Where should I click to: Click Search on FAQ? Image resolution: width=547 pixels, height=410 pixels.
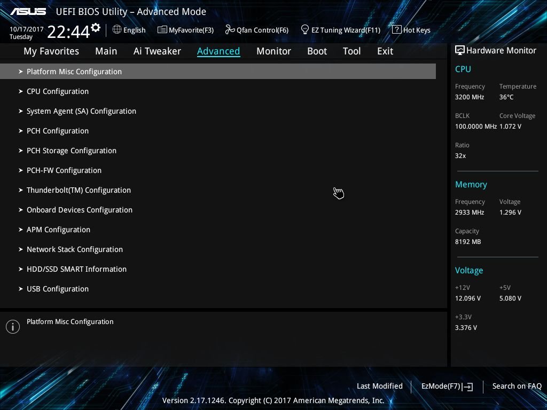[517, 387]
